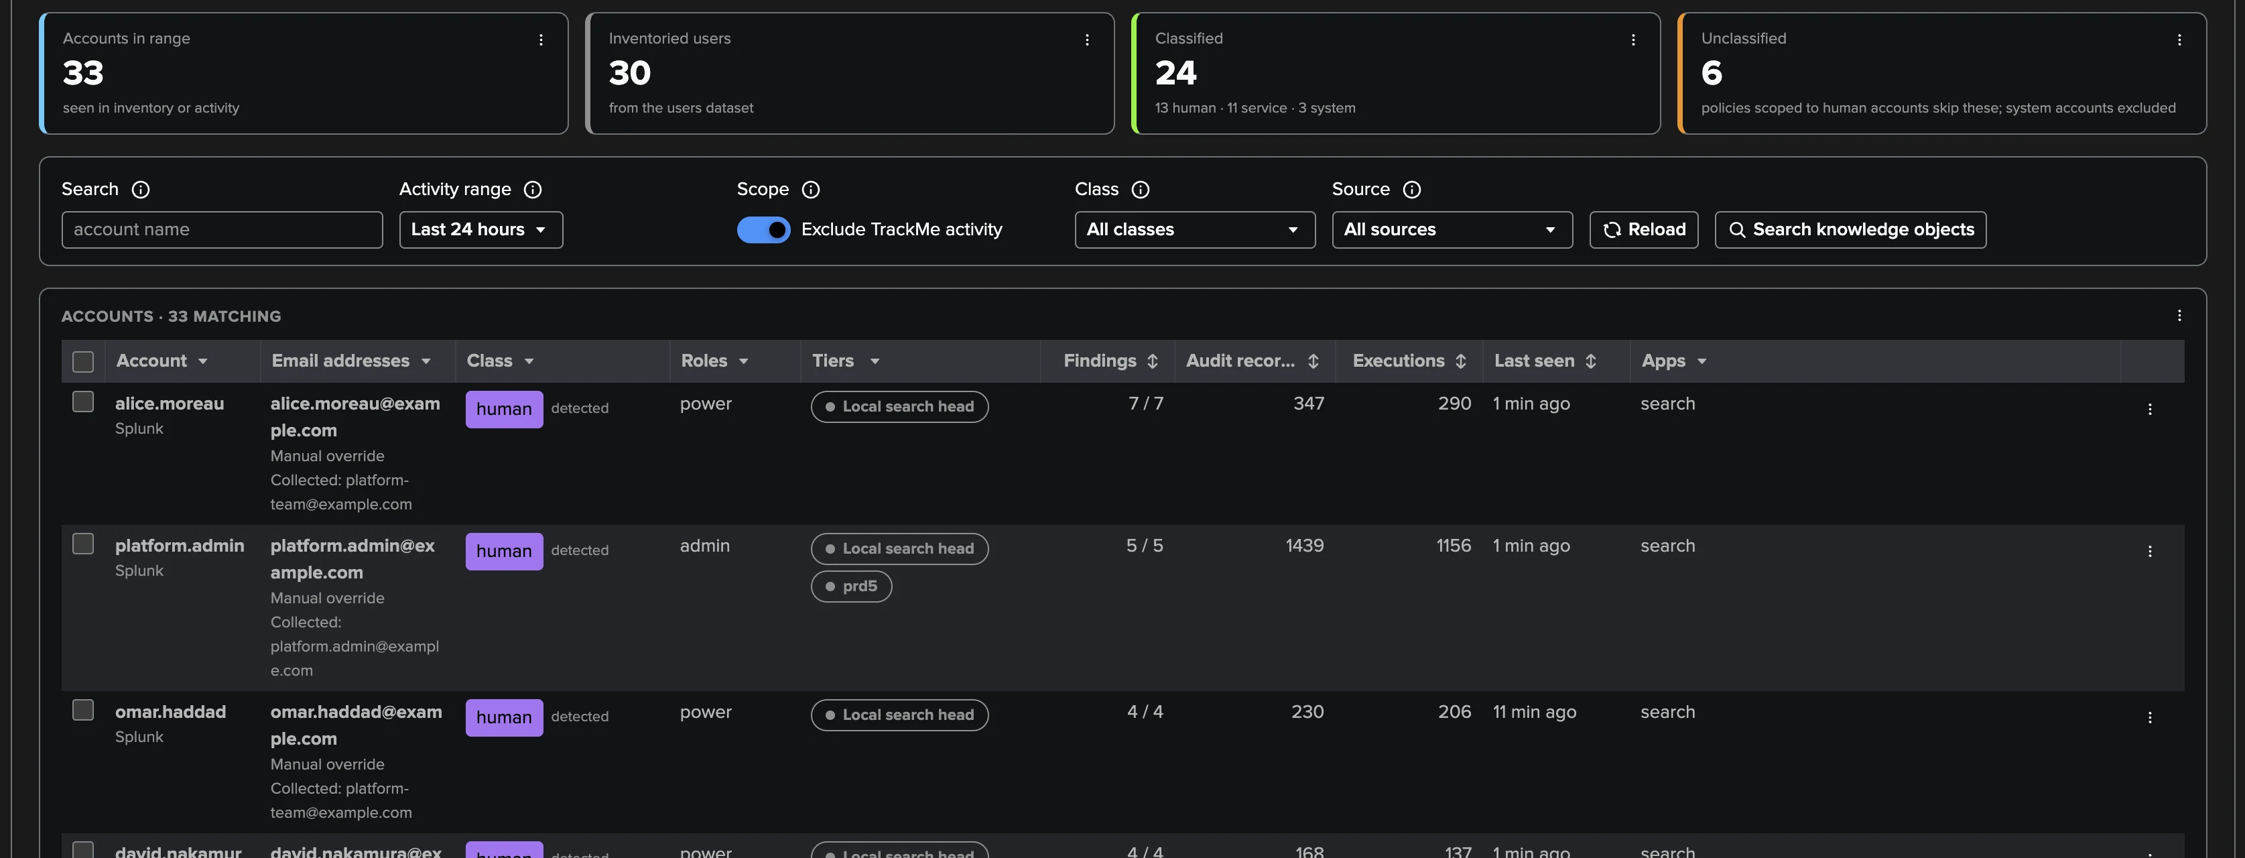Click the 1439 audit records value
Screen dimensions: 2245x858
coord(1305,546)
